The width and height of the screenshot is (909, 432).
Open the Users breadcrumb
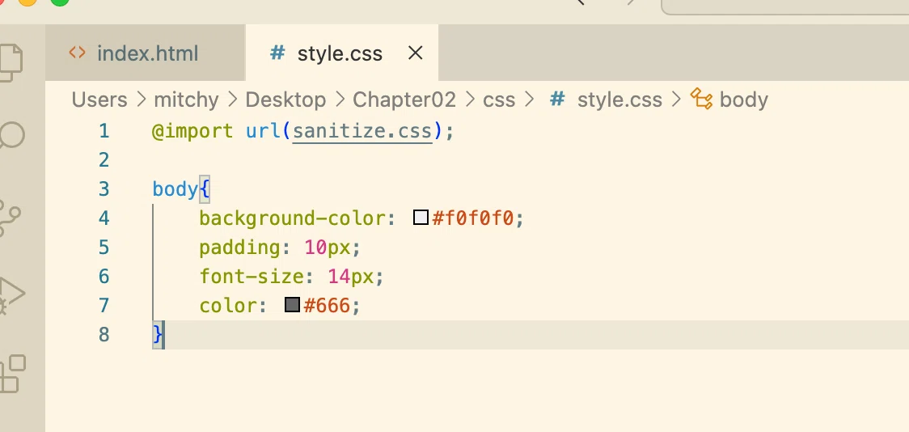click(99, 100)
